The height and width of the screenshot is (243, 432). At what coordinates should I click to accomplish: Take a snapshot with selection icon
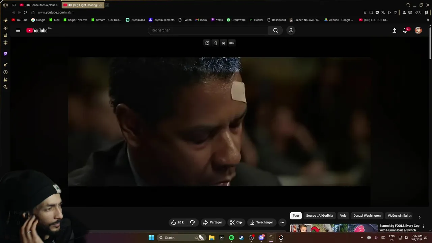pos(371,12)
